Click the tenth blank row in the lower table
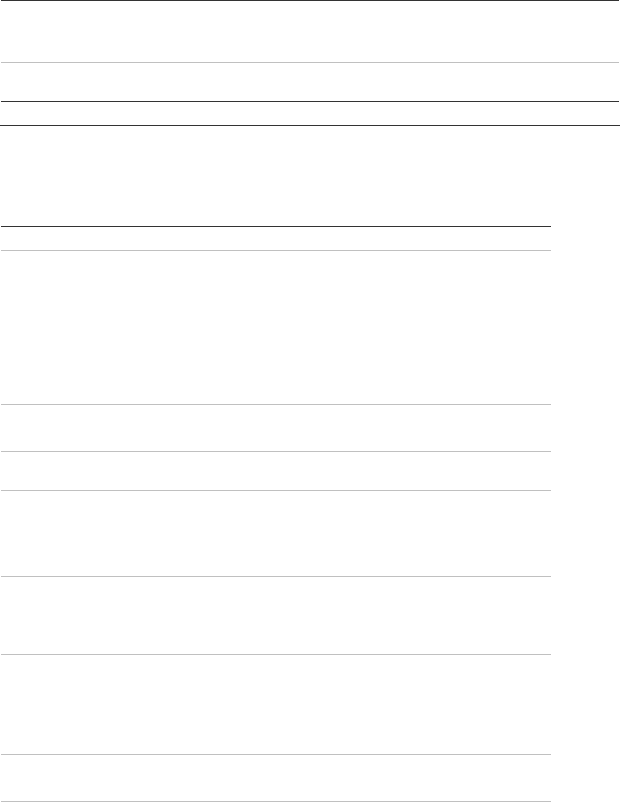Image resolution: width=620 pixels, height=802 pixels. [275, 604]
